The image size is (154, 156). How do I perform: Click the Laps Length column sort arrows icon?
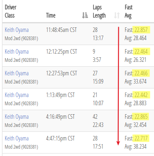tap(117, 15)
